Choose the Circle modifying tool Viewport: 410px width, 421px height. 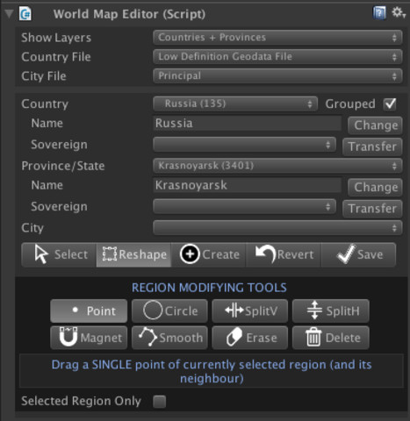[x=169, y=310]
